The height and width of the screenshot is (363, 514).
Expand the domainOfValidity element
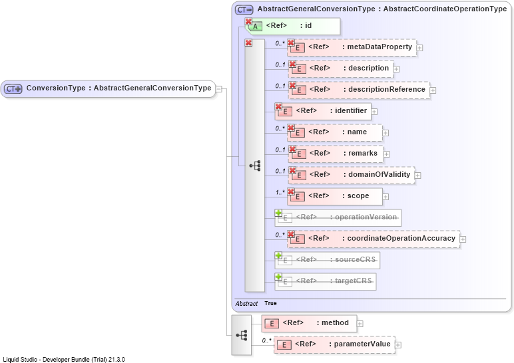(x=417, y=176)
